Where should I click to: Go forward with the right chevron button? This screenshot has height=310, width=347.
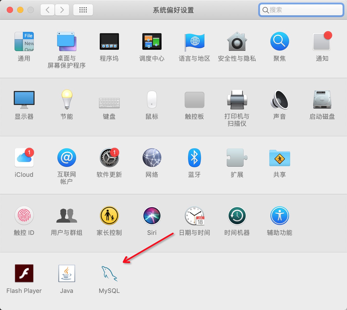pyautogui.click(x=62, y=10)
